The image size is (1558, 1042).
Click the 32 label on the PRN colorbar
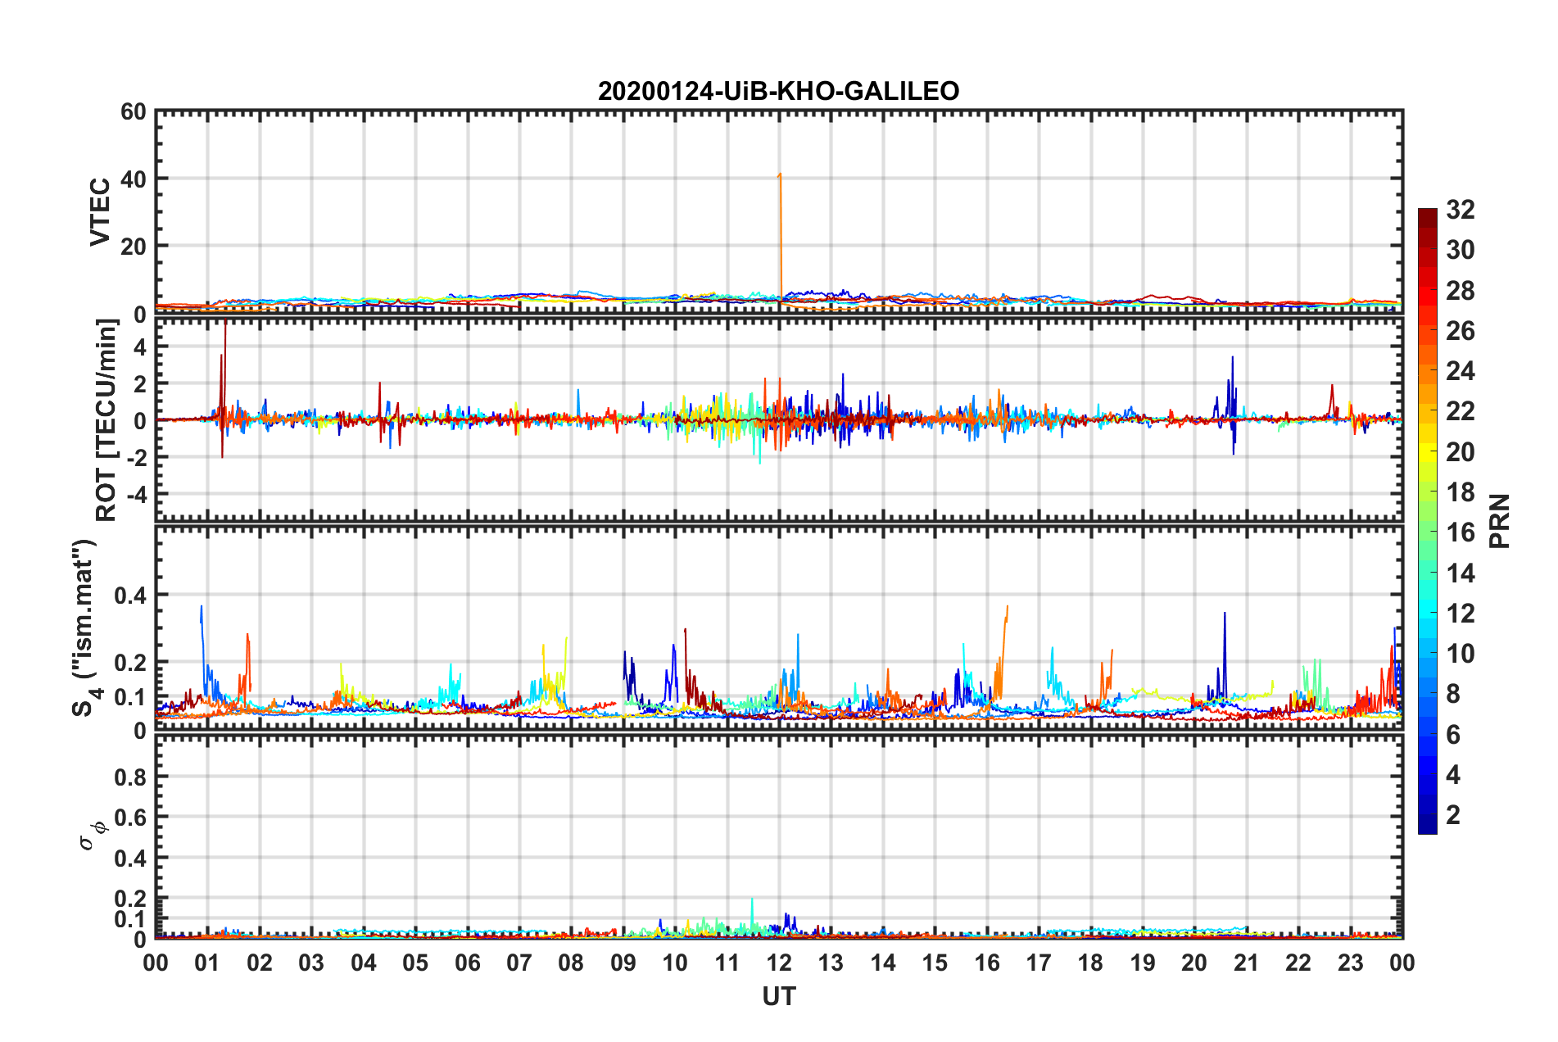click(x=1461, y=210)
